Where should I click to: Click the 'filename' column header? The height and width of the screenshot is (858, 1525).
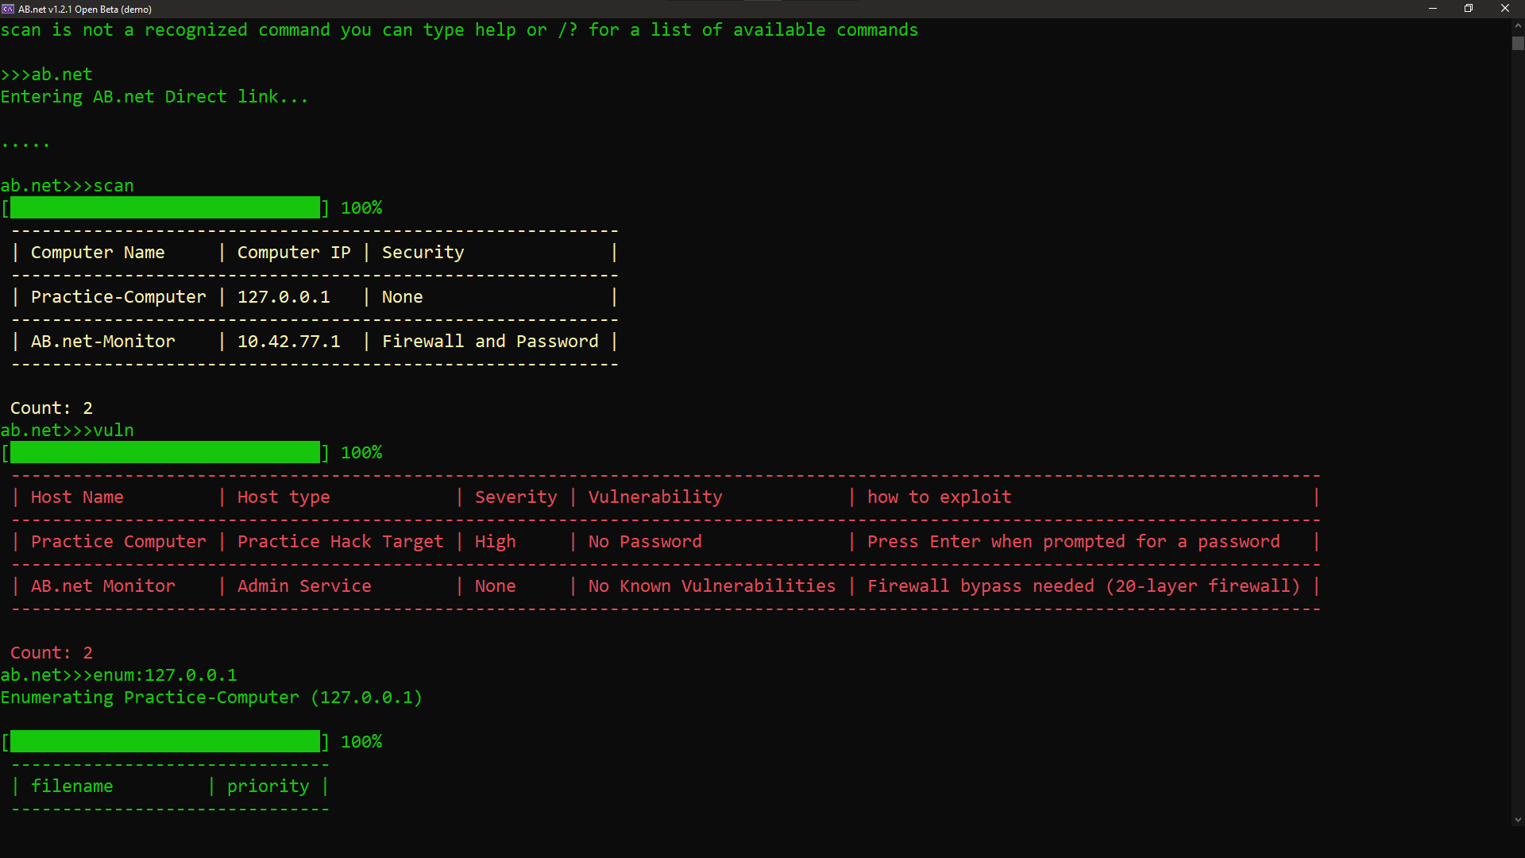click(71, 786)
